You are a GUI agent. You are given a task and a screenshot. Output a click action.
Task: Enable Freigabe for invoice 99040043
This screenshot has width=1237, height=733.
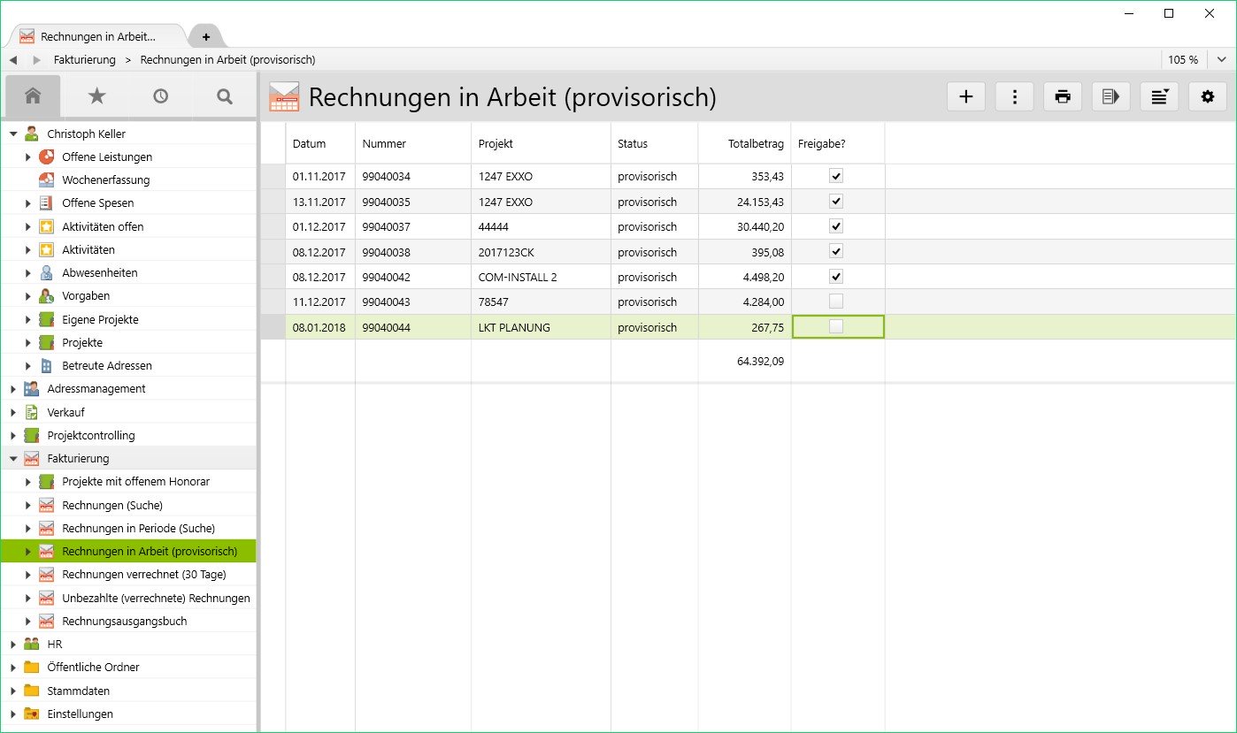click(835, 302)
